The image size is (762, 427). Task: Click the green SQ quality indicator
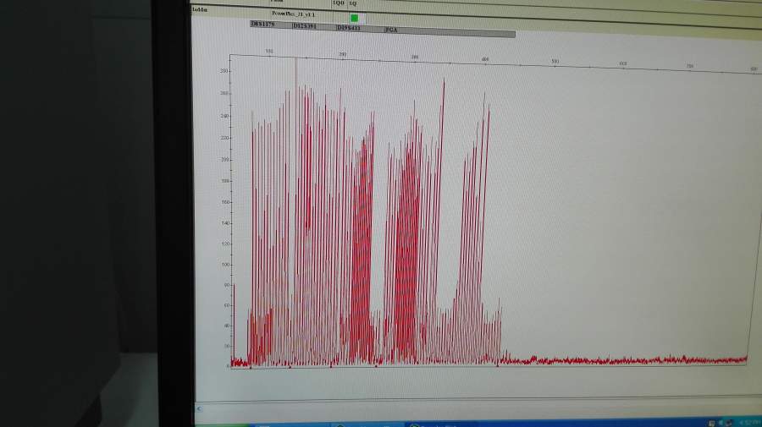coord(354,18)
